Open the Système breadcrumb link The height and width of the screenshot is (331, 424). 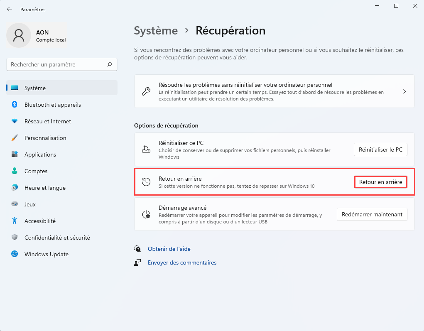coord(156,31)
